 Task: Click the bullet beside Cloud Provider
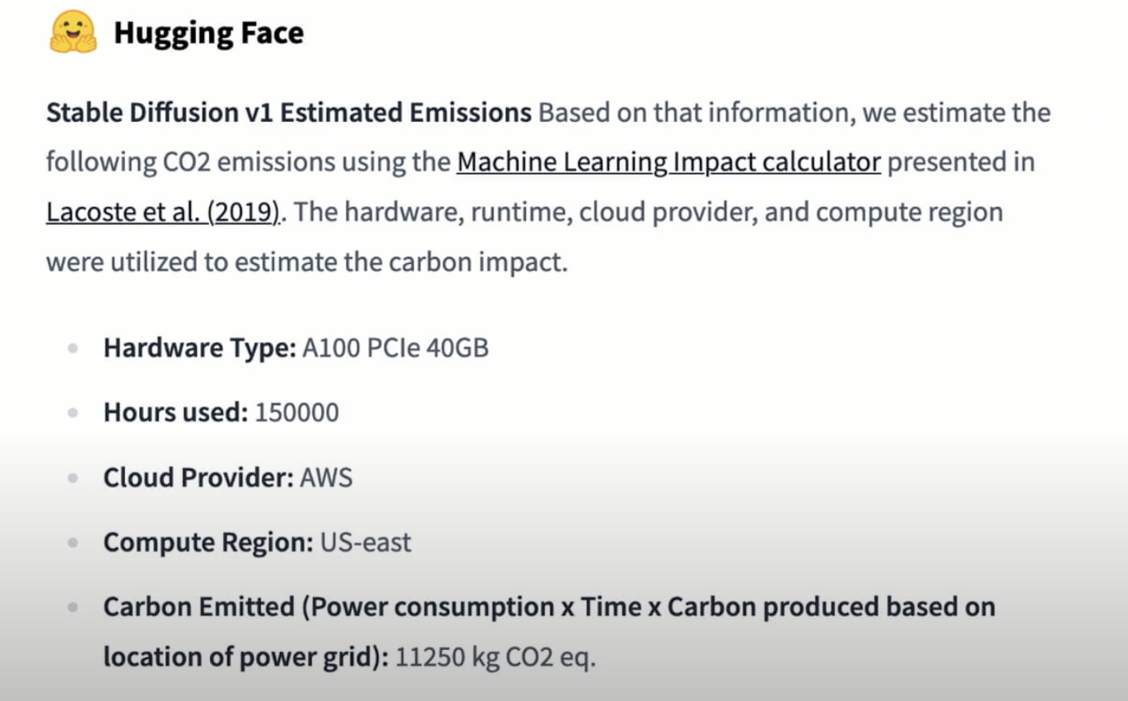point(73,478)
